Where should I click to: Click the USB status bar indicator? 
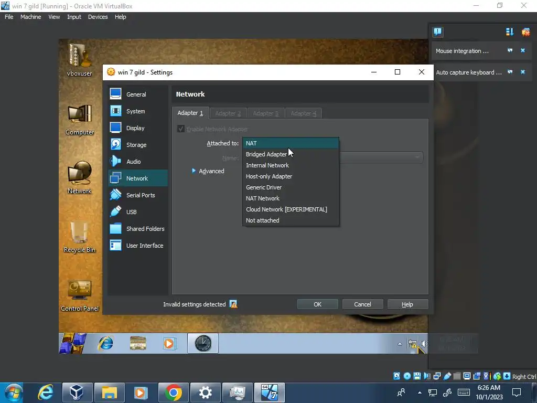click(447, 376)
